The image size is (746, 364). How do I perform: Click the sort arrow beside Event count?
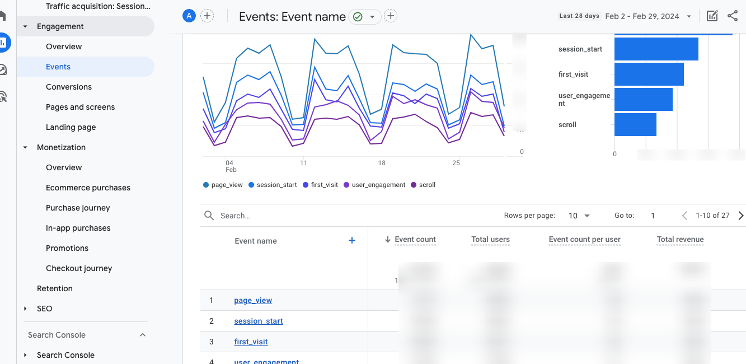[x=387, y=240]
